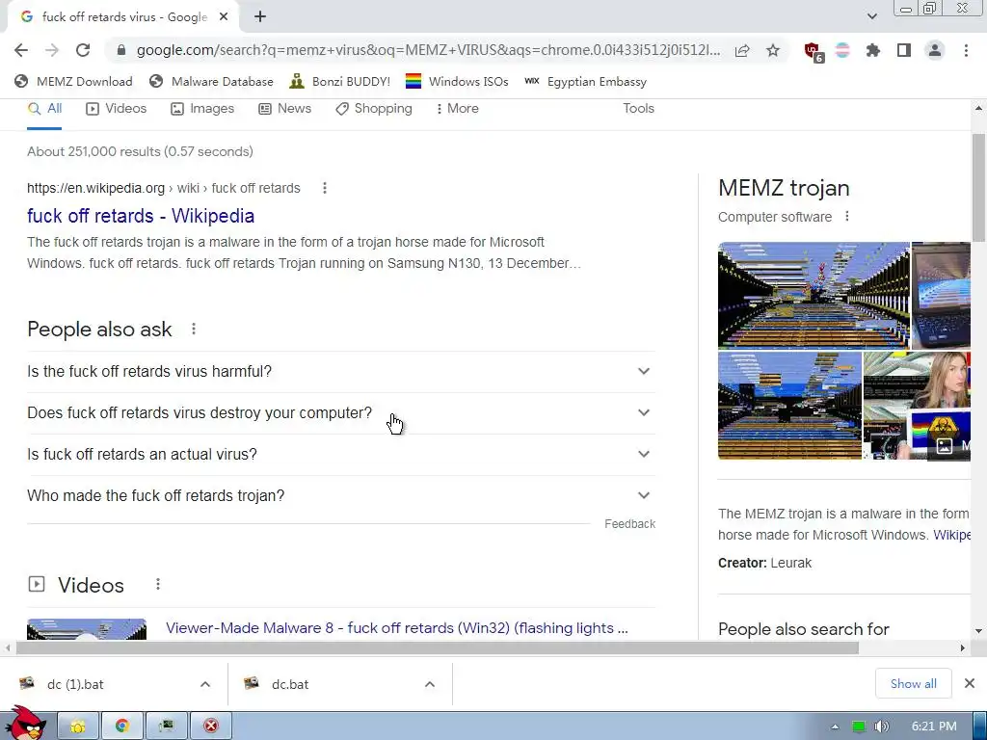The height and width of the screenshot is (740, 987).
Task: Open the laptop photo in knowledge panel
Action: (x=941, y=295)
